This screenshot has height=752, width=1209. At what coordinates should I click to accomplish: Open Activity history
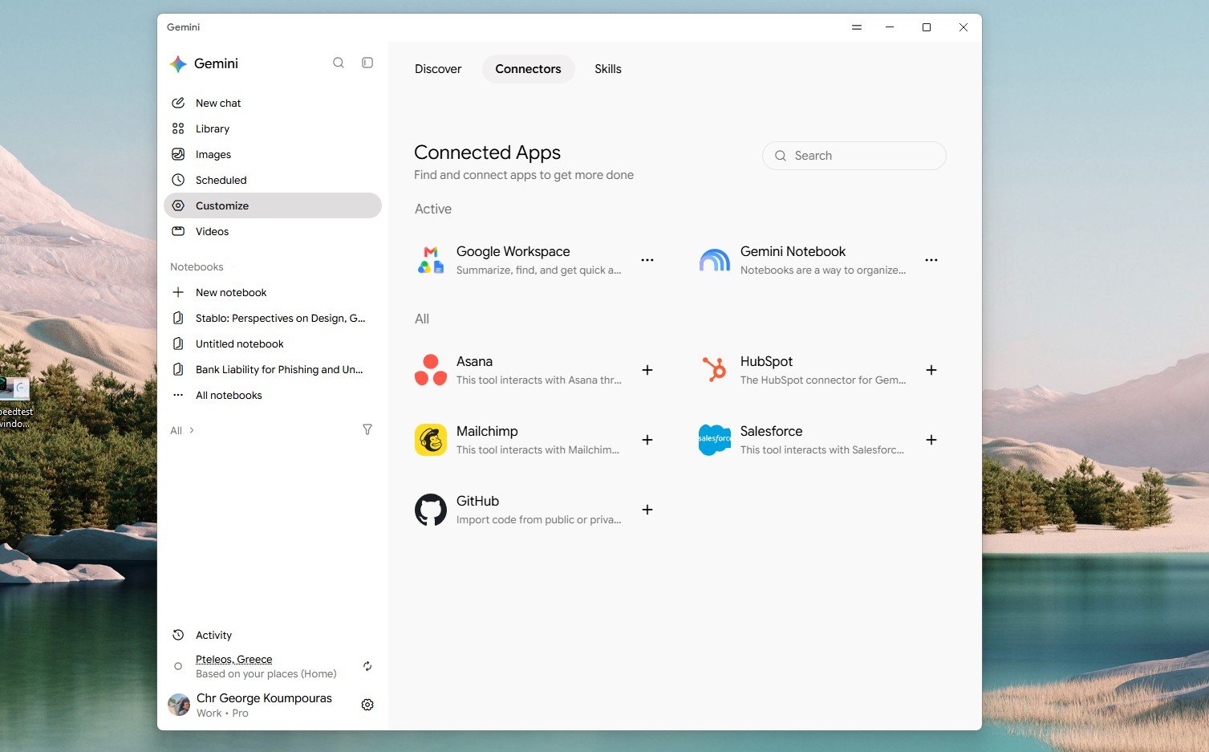pos(273,635)
